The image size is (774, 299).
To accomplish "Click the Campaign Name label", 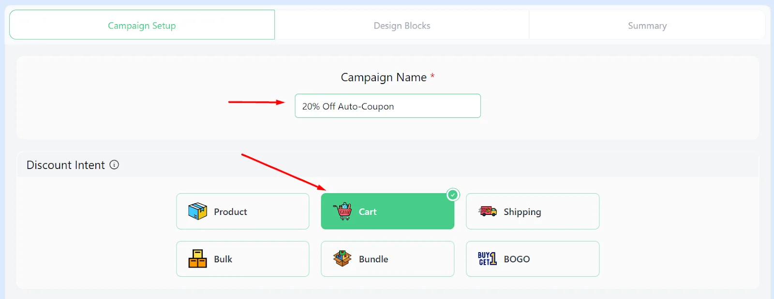I will coord(384,77).
